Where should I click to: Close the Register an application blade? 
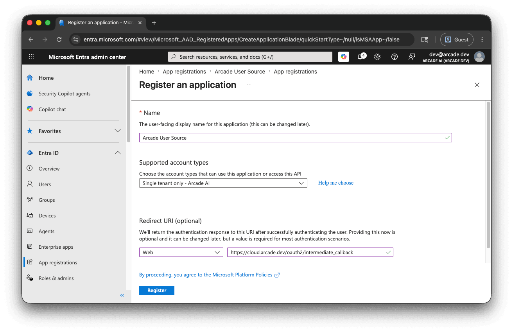click(477, 85)
